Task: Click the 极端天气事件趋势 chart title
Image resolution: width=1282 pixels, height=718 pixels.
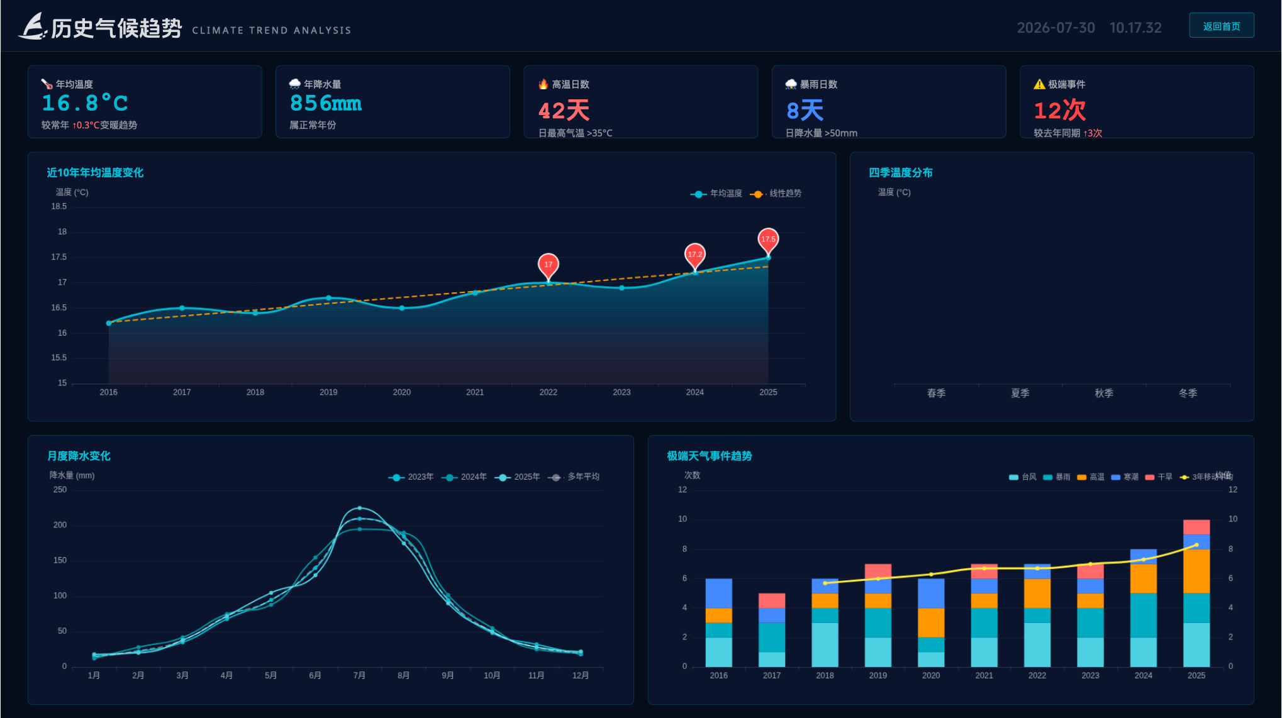Action: (710, 456)
